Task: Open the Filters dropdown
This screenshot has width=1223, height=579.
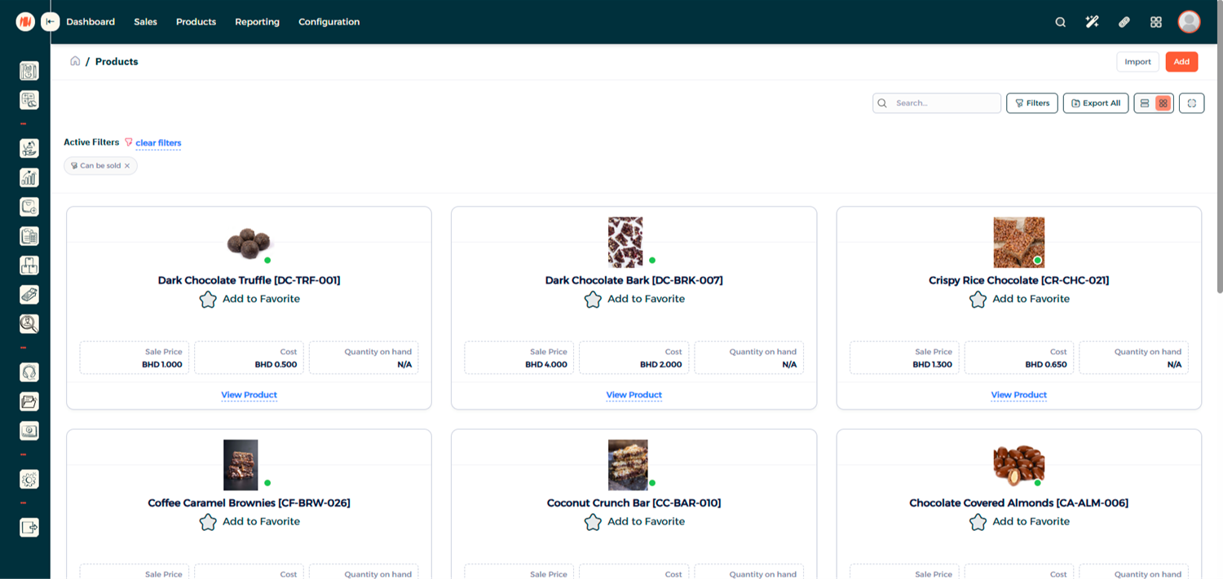Action: [1032, 103]
